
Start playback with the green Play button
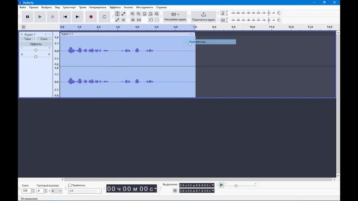pyautogui.click(x=40, y=17)
